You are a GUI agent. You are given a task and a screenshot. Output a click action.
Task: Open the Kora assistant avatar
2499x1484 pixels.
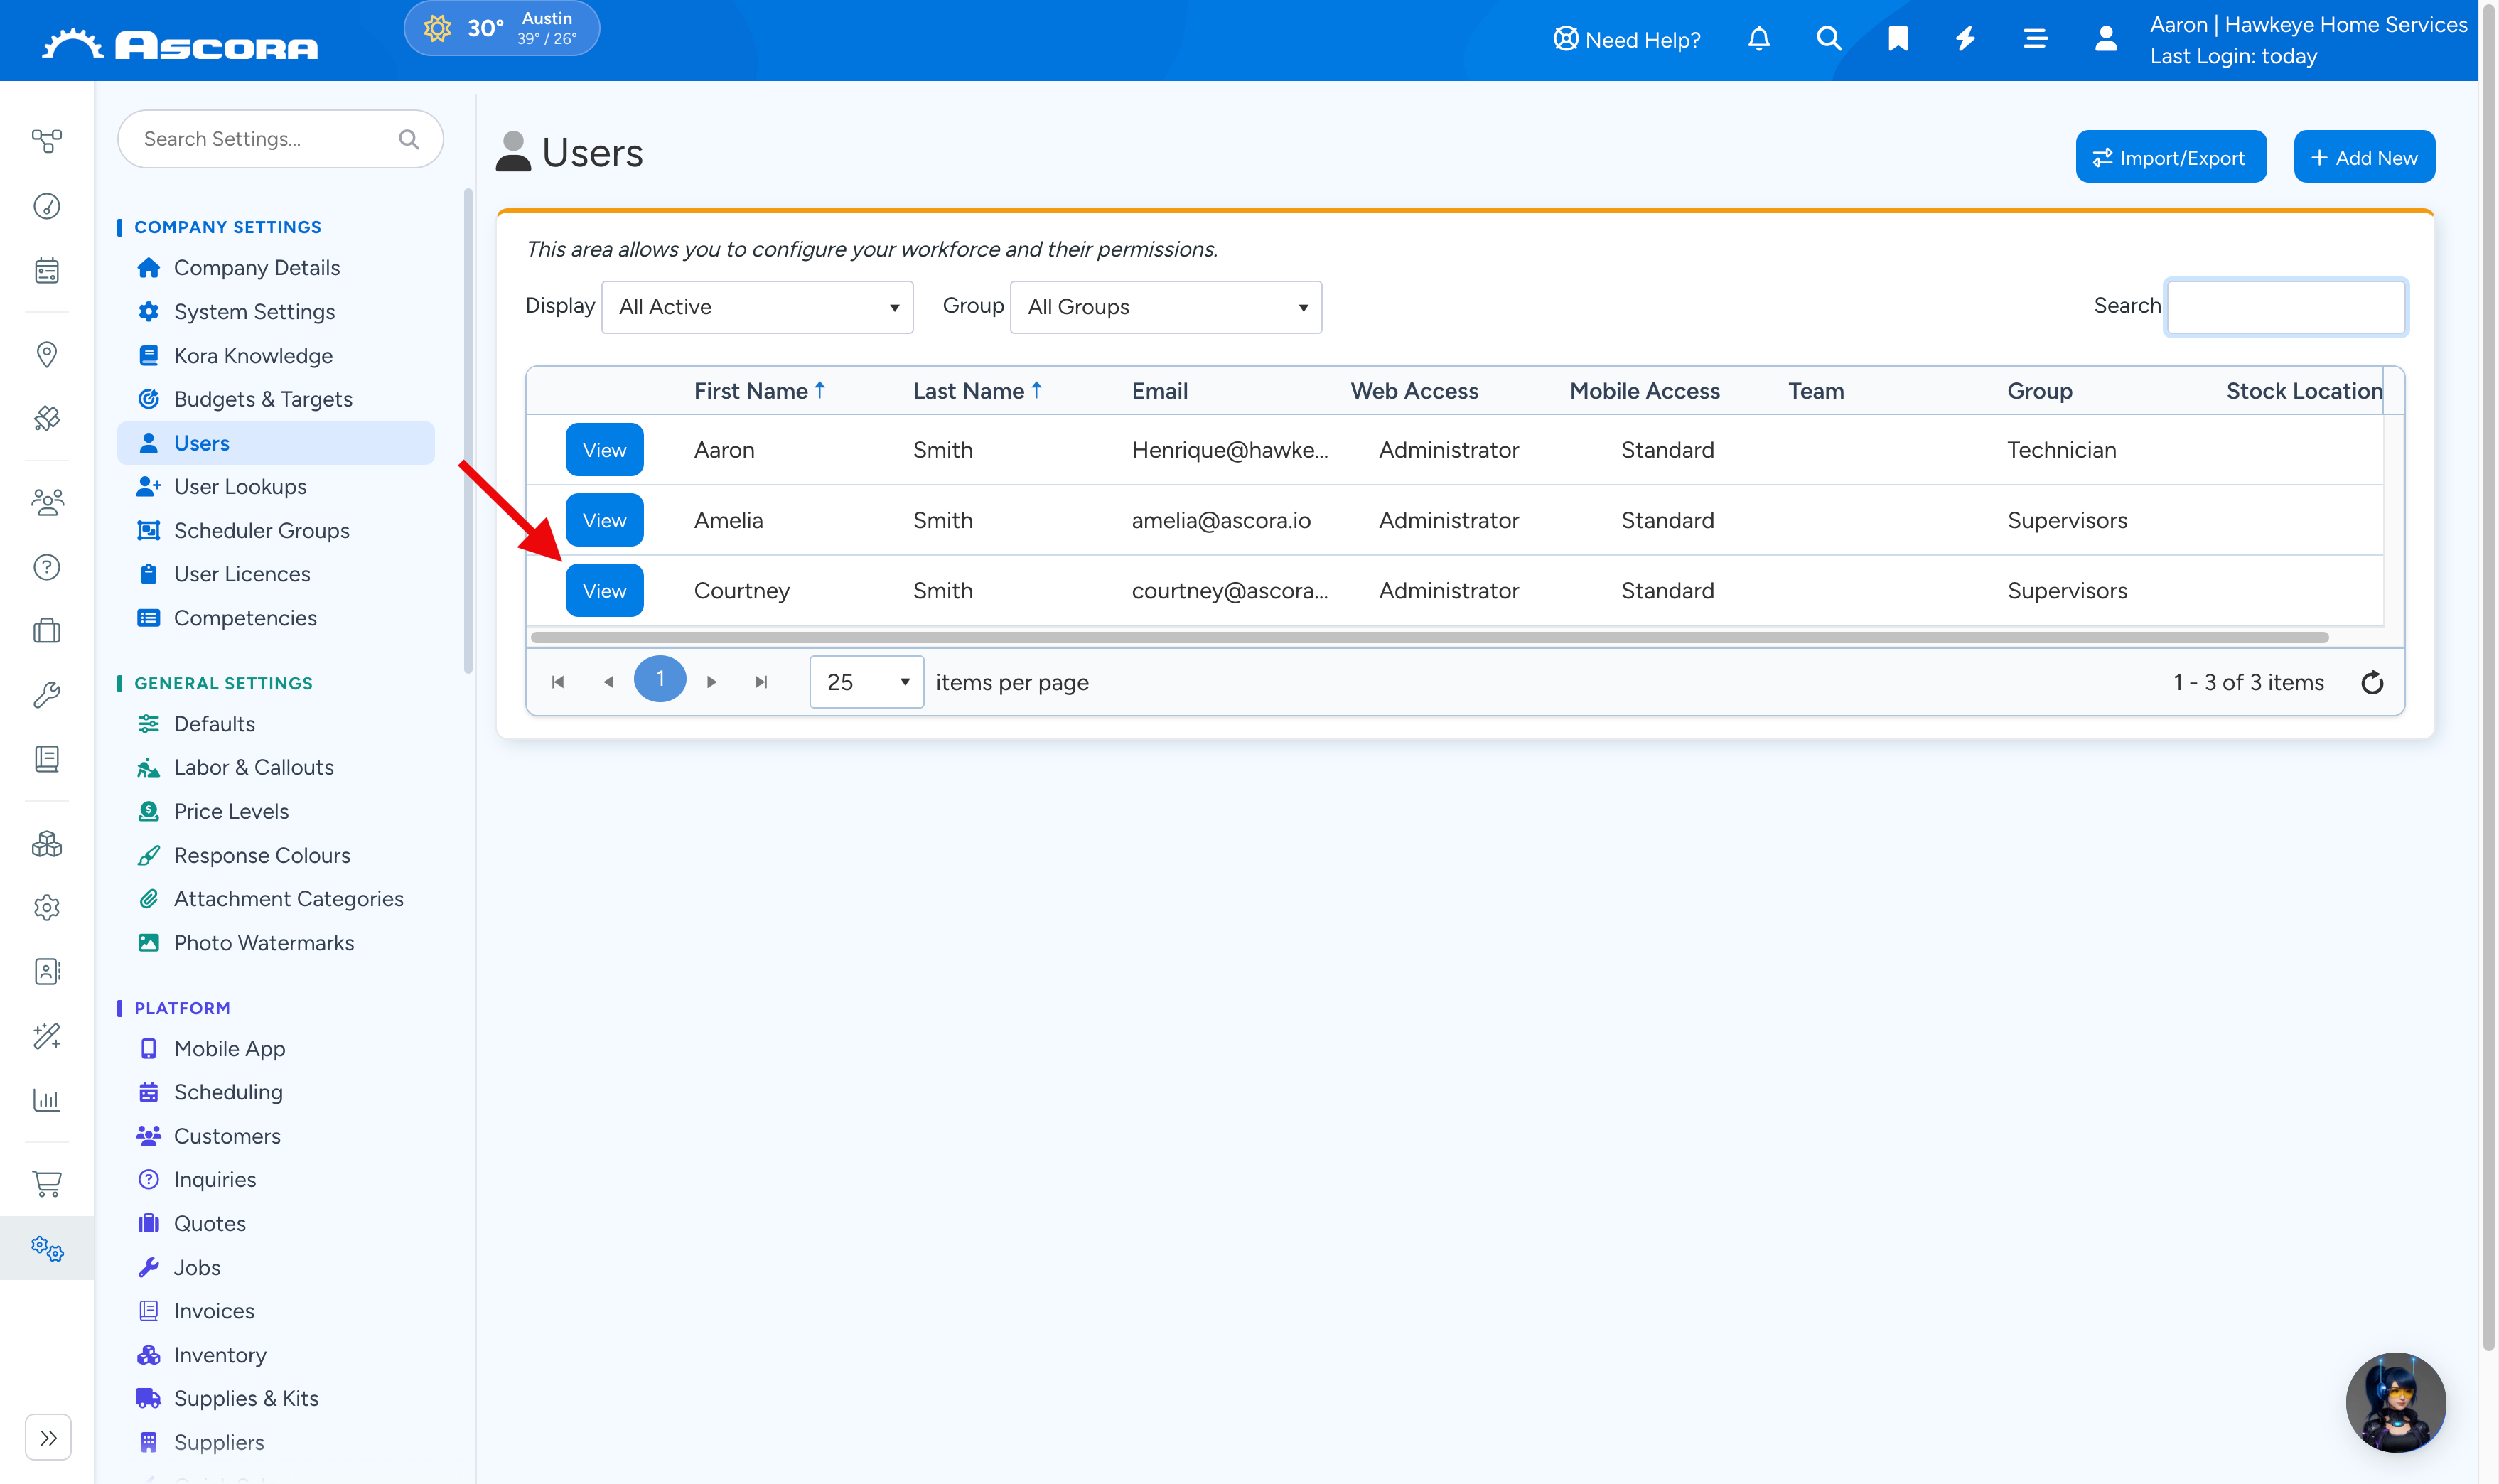pos(2396,1402)
